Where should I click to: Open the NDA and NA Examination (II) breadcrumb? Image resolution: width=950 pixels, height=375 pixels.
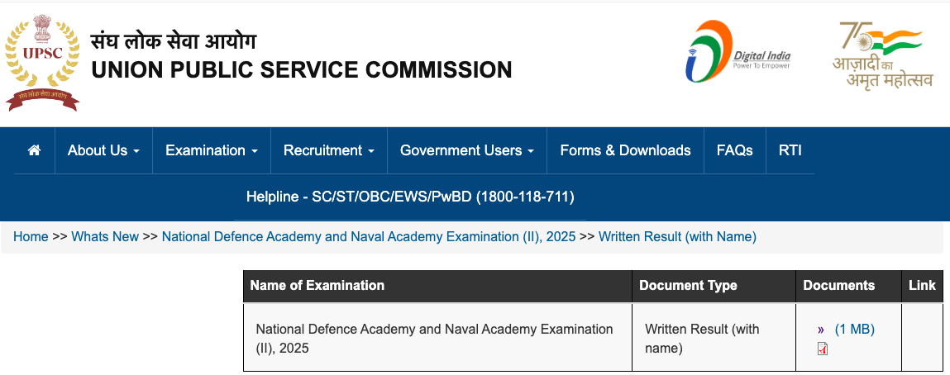click(x=369, y=237)
